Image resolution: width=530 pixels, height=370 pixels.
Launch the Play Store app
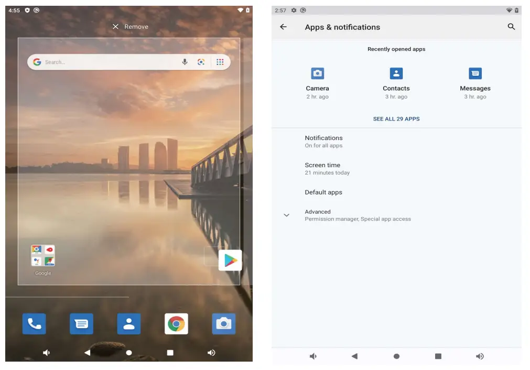click(230, 260)
